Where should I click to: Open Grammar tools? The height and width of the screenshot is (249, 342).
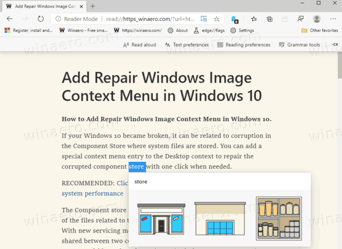299,44
